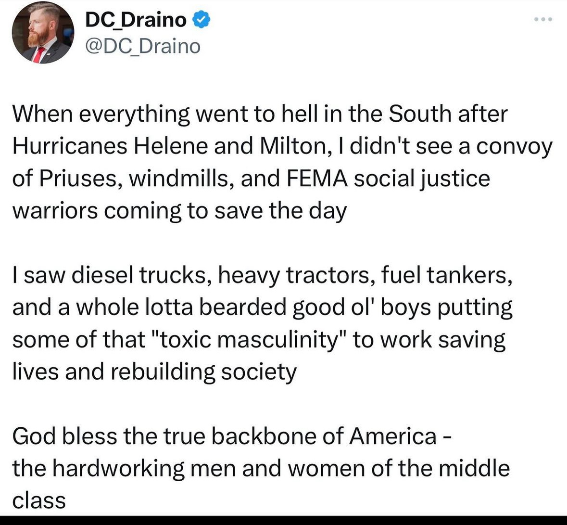567x525 pixels.
Task: Click the word "Milton" in the tweet
Action: click(x=293, y=146)
